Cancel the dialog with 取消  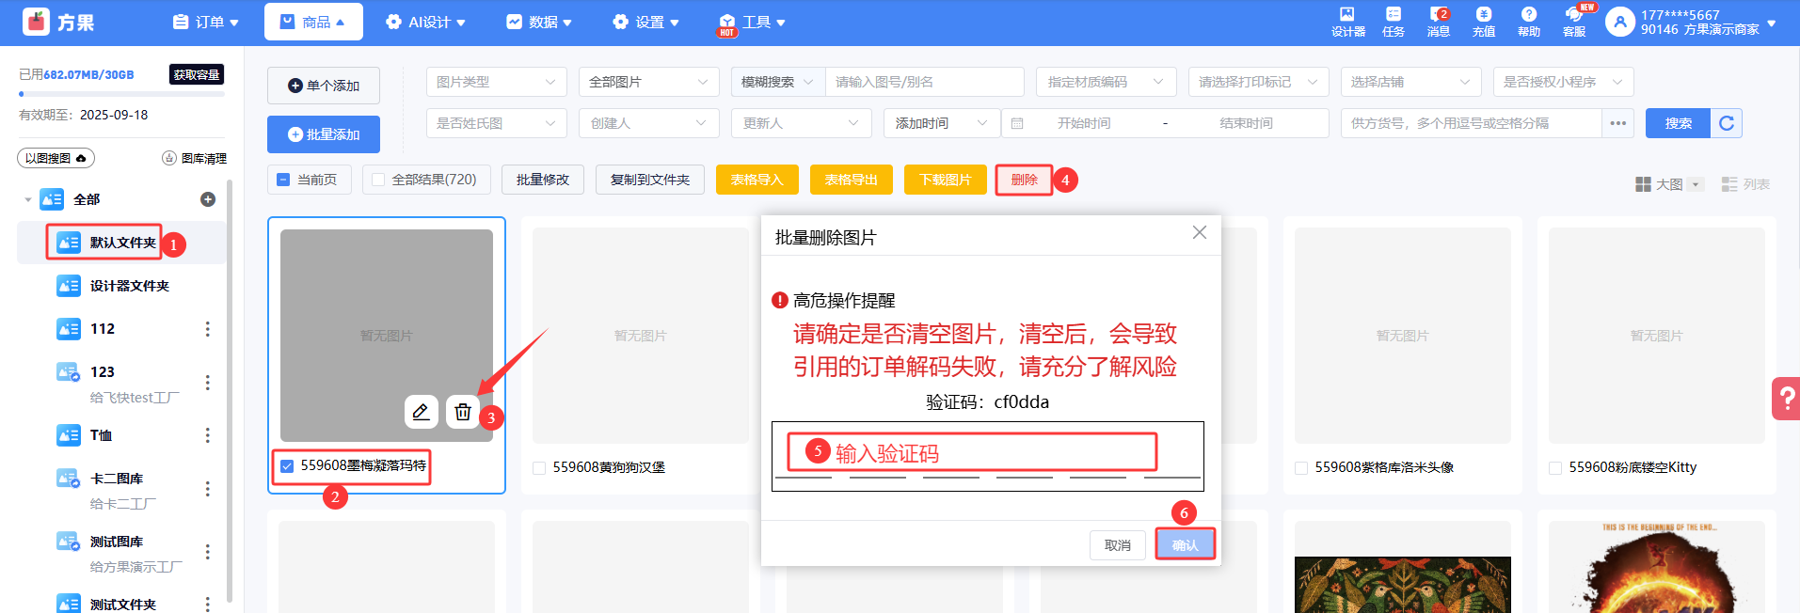[x=1118, y=545]
